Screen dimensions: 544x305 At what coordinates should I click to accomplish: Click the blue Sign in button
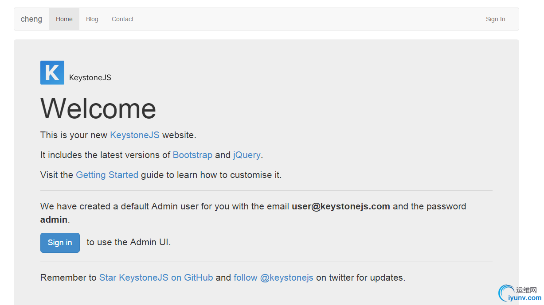click(60, 243)
